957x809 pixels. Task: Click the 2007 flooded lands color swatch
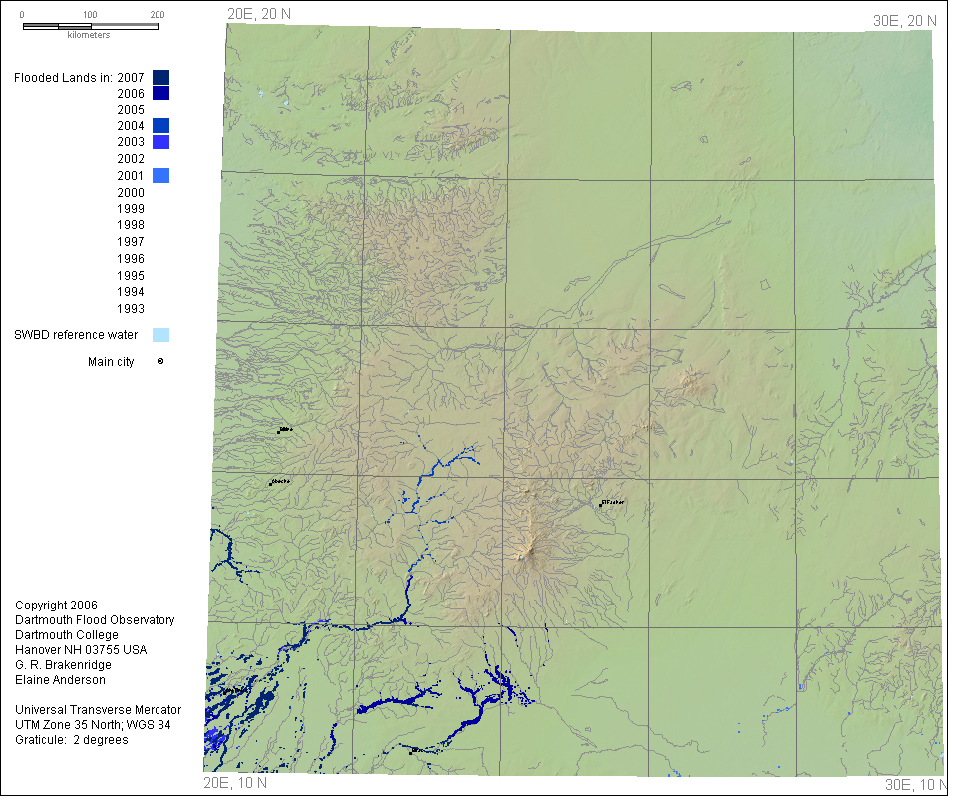160,77
